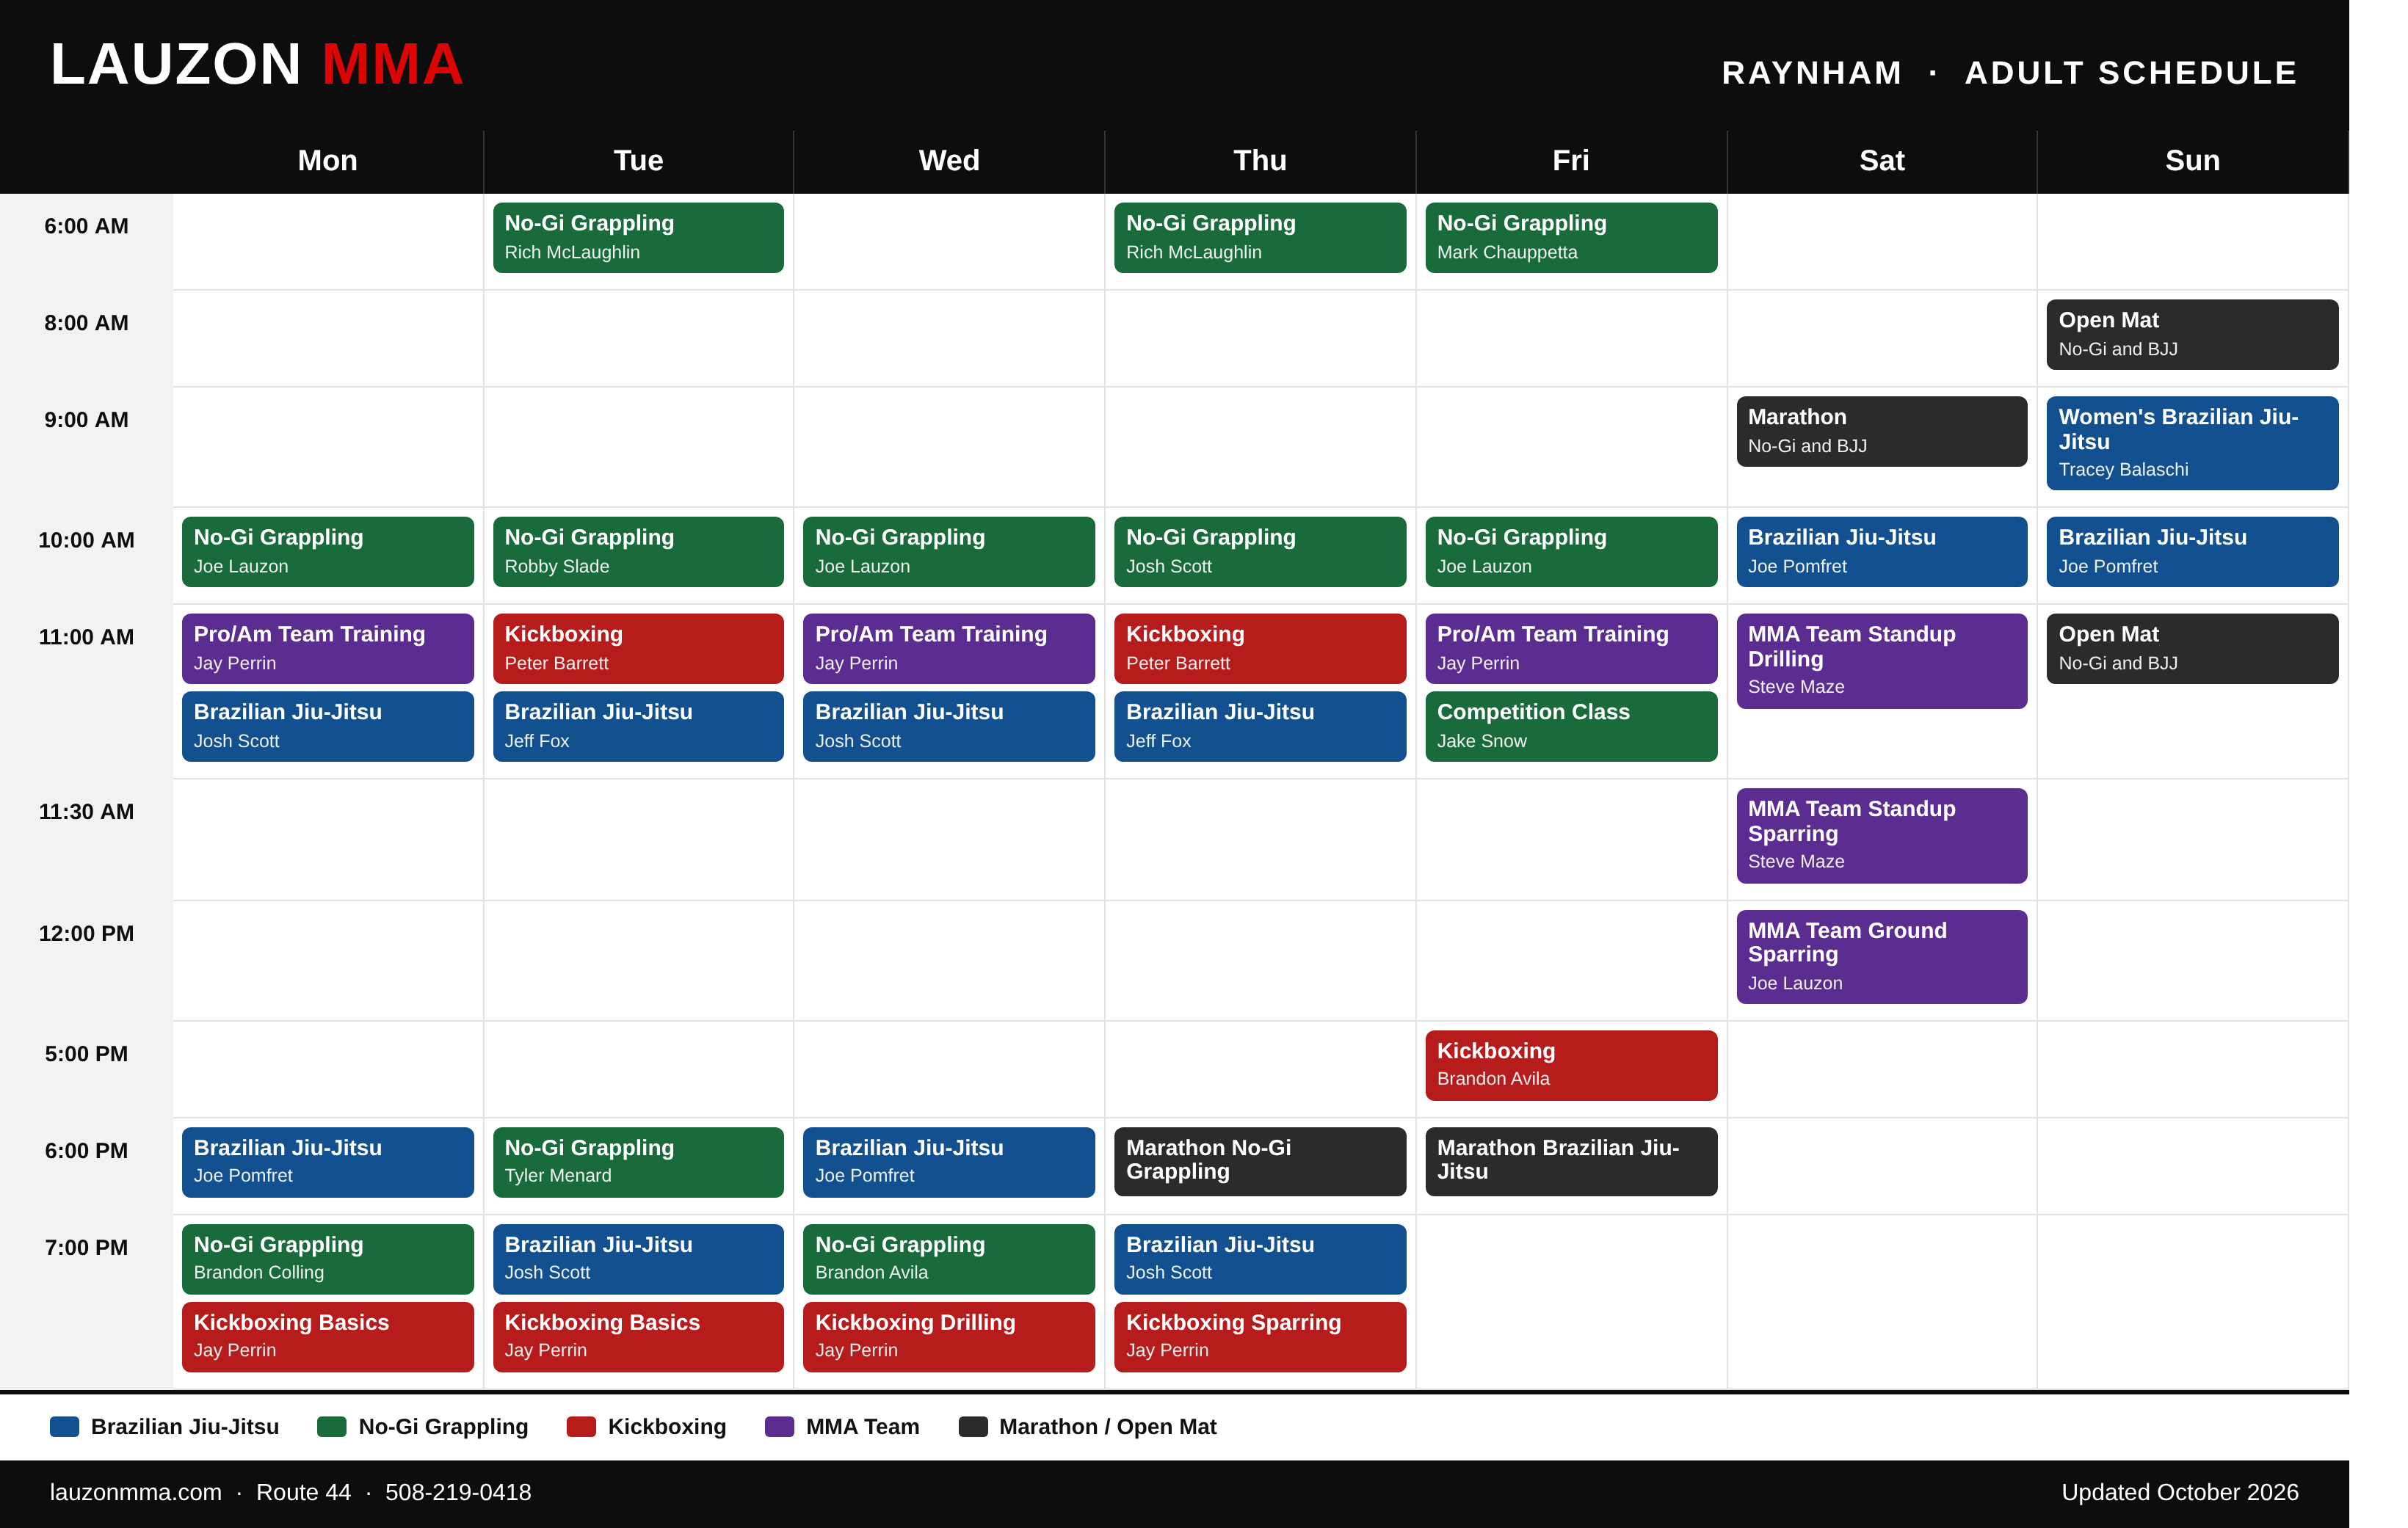This screenshot has width=2408, height=1528.
Task: Open Tuesday 10:00 AM No-Gi Grappling with Robby Slade
Action: pos(638,552)
